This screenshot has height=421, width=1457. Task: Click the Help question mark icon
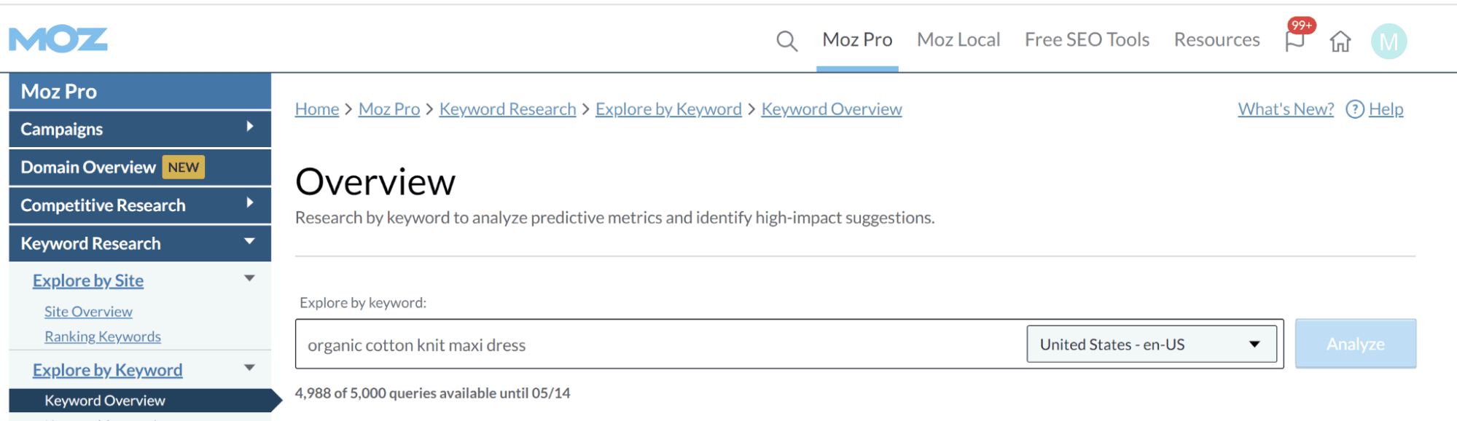click(x=1354, y=109)
